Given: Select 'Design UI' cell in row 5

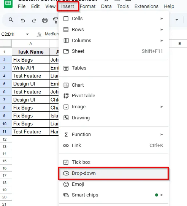Looking at the screenshot, I should pos(30,84).
